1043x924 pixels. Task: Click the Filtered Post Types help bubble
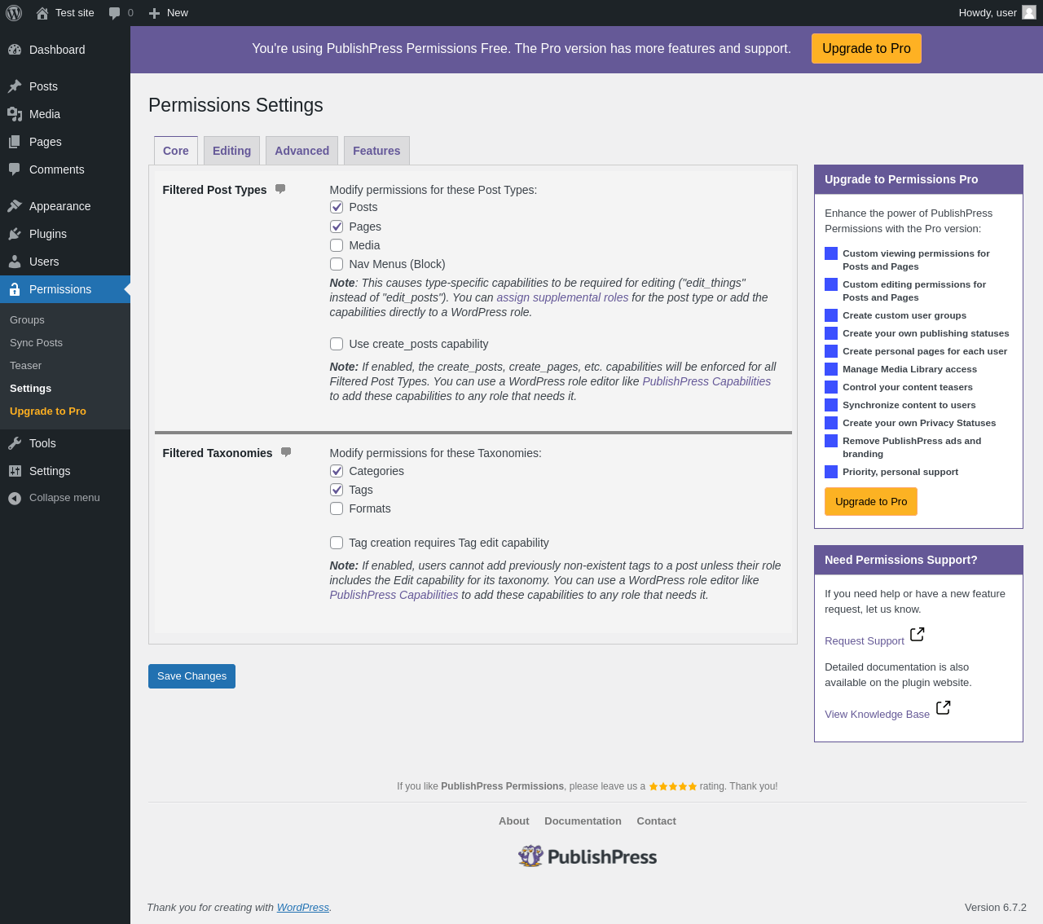pyautogui.click(x=280, y=189)
